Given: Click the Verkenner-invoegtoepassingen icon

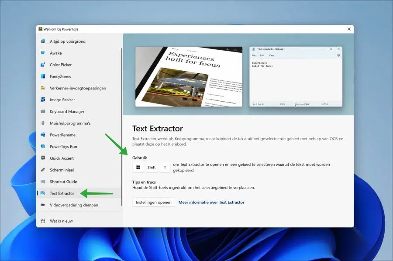Looking at the screenshot, I should pos(43,88).
